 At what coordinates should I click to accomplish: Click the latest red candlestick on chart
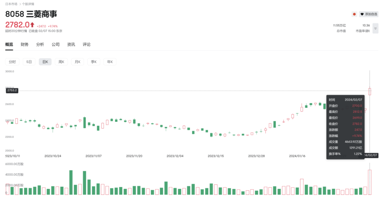click(370, 91)
